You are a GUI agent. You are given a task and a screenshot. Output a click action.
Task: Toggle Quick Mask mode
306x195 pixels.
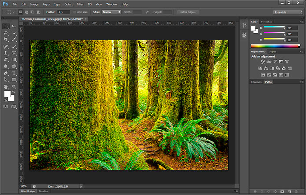click(x=6, y=106)
